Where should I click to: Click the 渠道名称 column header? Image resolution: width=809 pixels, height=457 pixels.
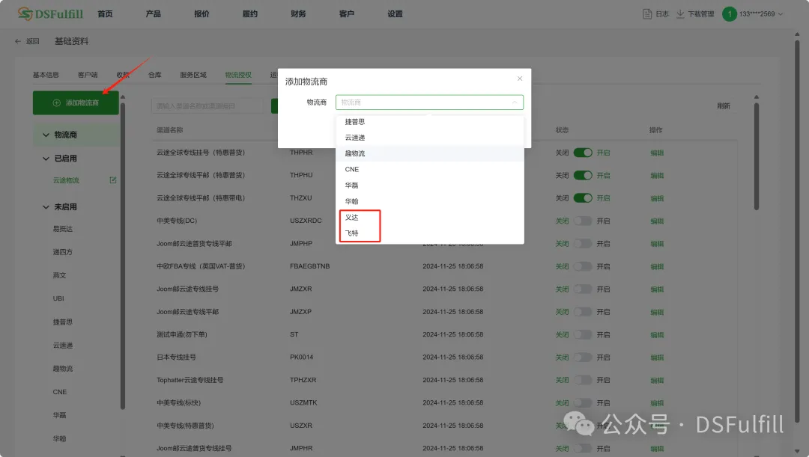(x=170, y=130)
